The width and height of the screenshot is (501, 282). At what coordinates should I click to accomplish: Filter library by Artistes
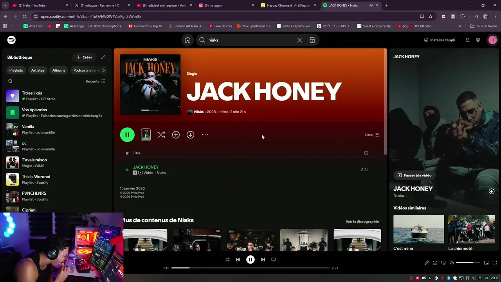38,70
